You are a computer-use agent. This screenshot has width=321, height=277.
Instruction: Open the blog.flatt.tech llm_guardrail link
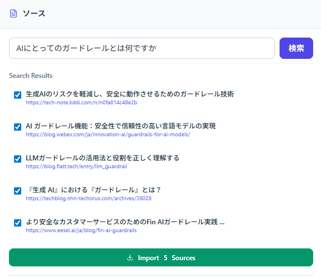pos(76,167)
